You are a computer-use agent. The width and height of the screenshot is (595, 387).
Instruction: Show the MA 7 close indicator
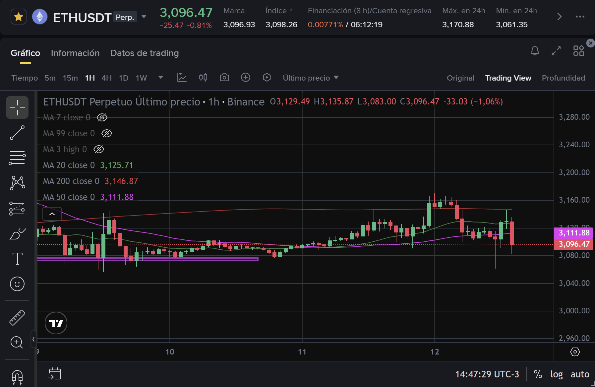[x=102, y=117]
